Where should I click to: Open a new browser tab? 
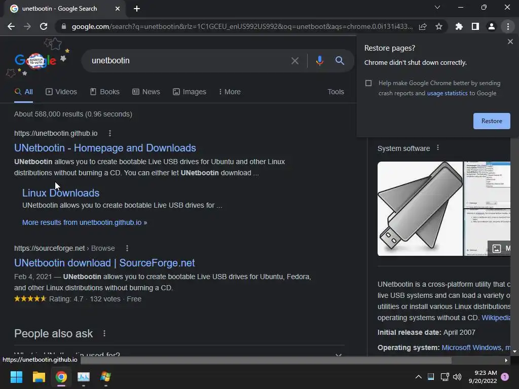(137, 9)
